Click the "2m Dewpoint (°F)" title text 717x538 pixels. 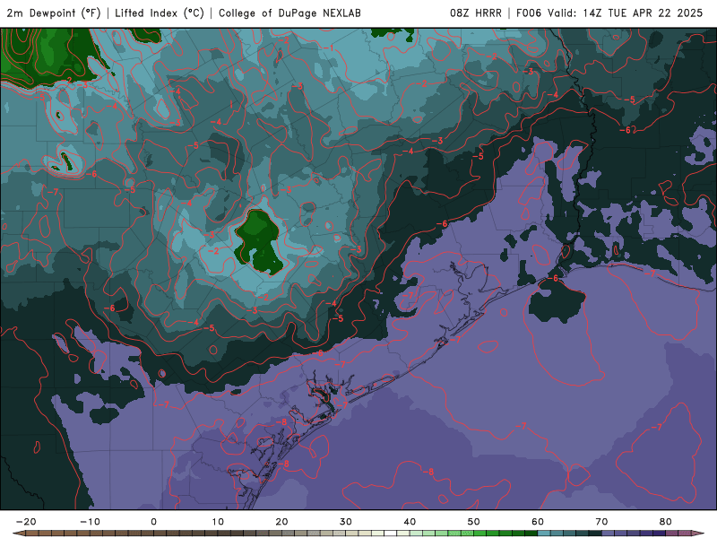click(54, 13)
